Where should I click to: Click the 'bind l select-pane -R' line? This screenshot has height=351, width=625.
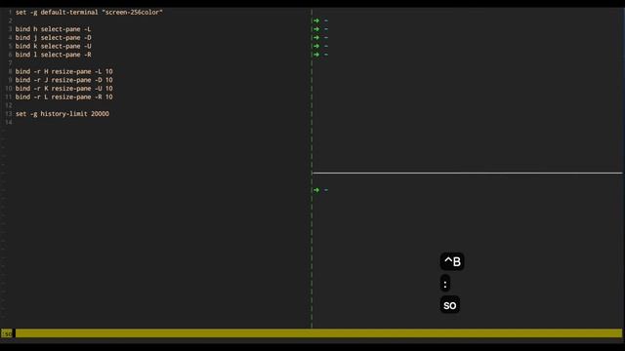point(53,55)
